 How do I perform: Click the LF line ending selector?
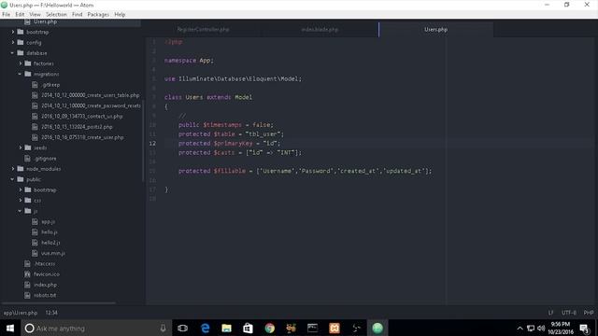[550, 313]
